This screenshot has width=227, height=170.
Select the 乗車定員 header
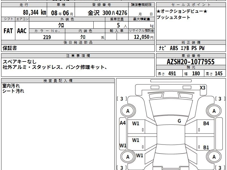117,19
